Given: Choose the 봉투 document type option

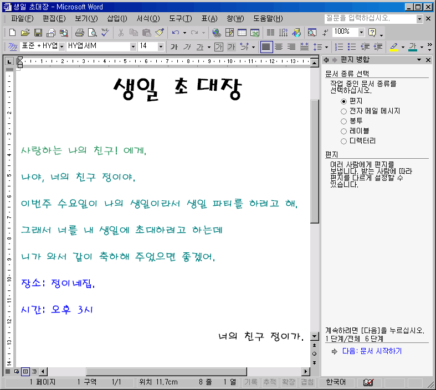Looking at the screenshot, I should (343, 121).
